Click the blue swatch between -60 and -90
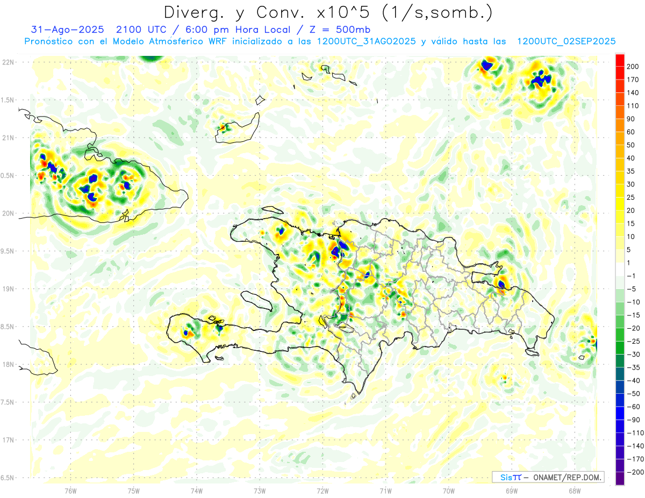 pyautogui.click(x=620, y=413)
